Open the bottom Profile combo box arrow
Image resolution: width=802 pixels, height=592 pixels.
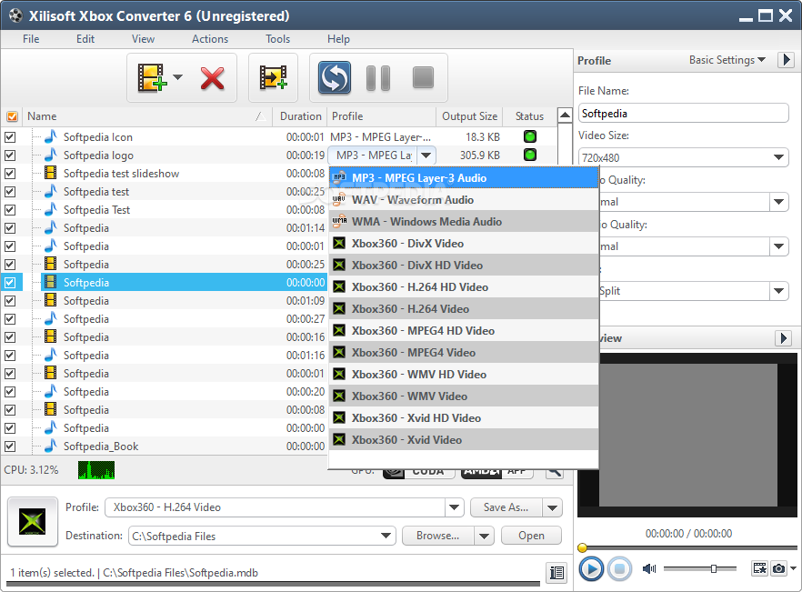point(454,507)
